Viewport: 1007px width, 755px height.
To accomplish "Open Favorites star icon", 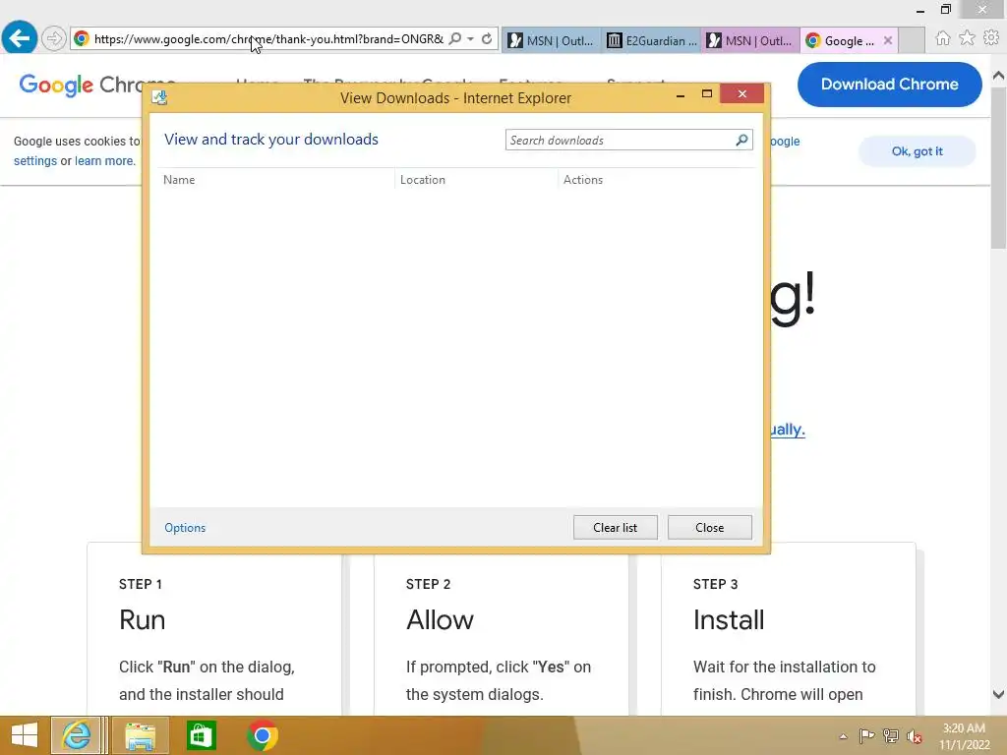I will pyautogui.click(x=967, y=38).
